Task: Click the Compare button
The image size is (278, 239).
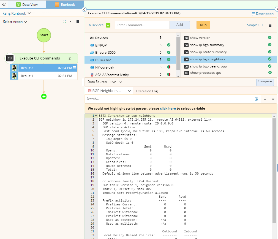Action: click(265, 82)
